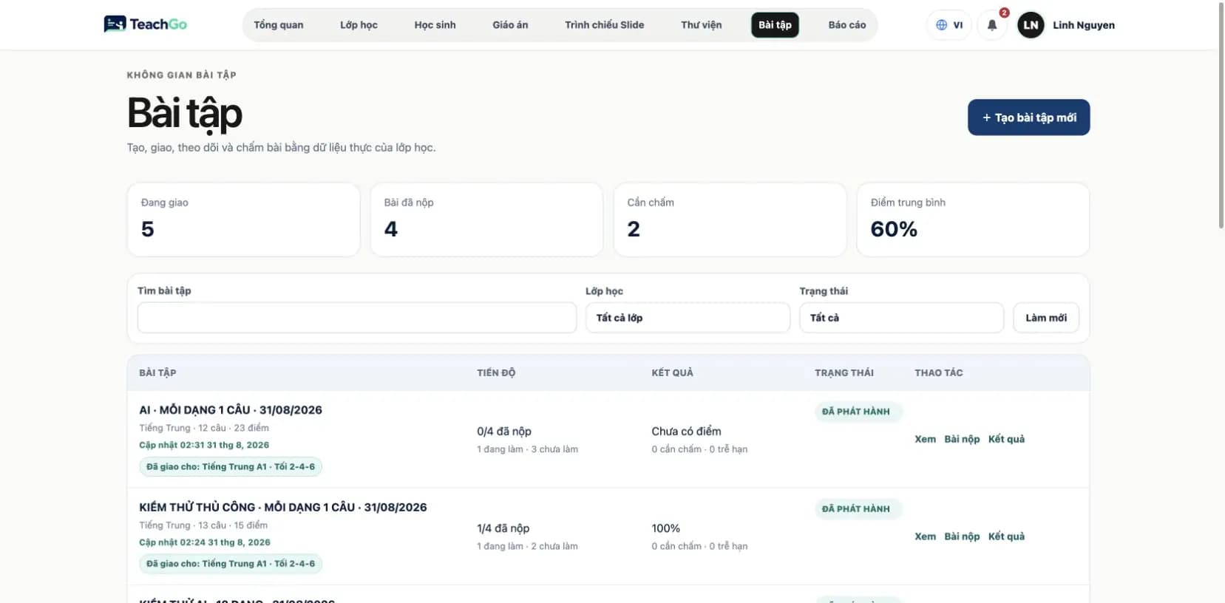This screenshot has width=1225, height=603.
Task: Click the Cần chấm stat card
Action: point(730,219)
